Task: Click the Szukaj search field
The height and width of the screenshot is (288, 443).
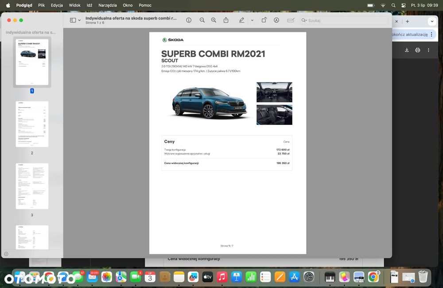Action: 344,20
